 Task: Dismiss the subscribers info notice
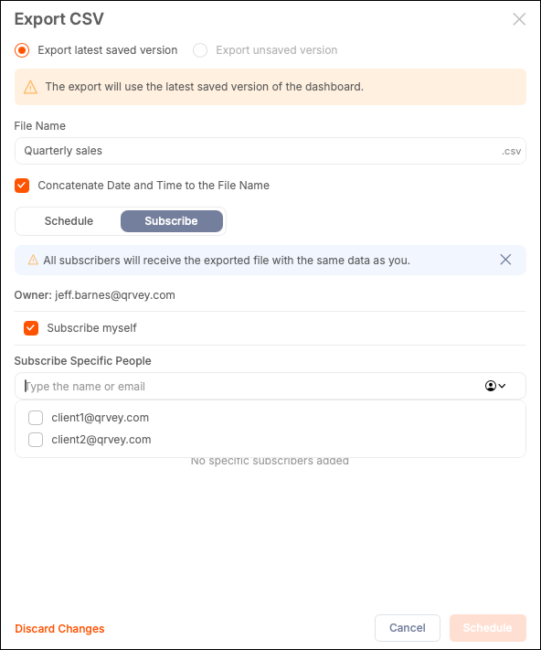(x=505, y=260)
